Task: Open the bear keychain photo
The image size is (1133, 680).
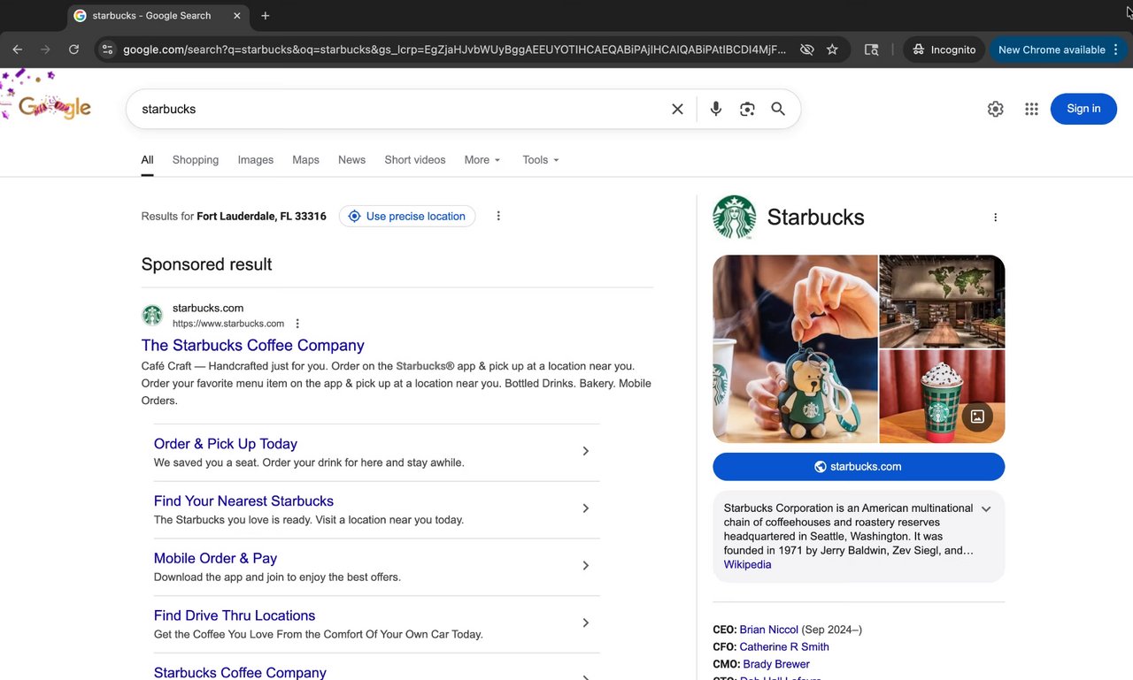Action: coord(795,349)
